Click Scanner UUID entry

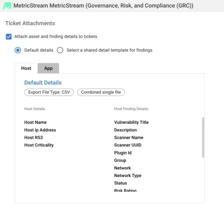tap(128, 145)
